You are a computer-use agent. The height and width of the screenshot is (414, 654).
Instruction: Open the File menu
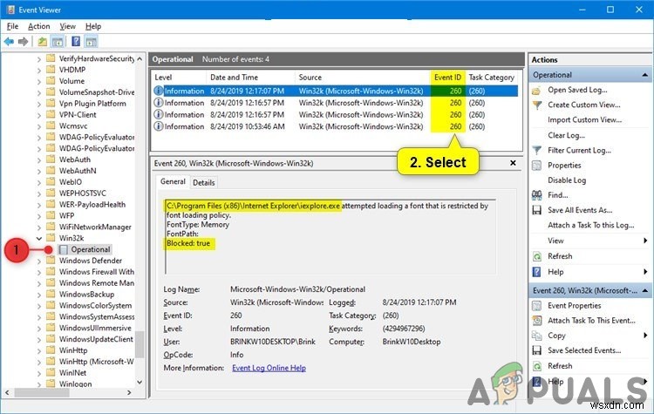(12, 26)
